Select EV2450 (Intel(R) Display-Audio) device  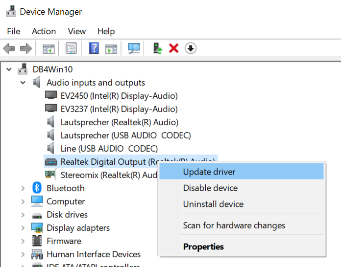[x=119, y=96]
